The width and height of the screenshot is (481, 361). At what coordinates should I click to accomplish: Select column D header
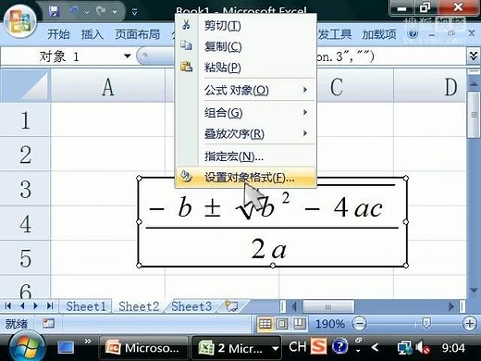(430, 86)
